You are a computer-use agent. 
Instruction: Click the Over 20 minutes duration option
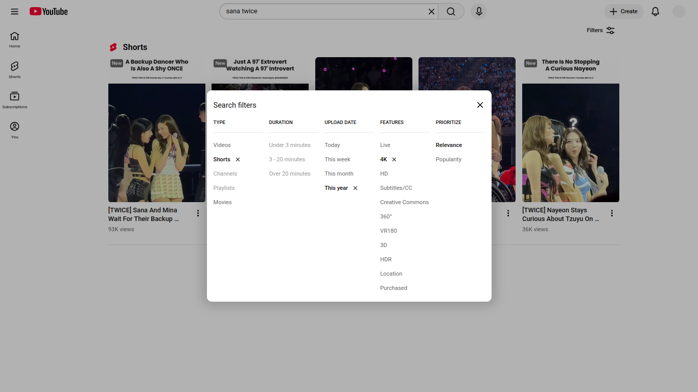290,174
